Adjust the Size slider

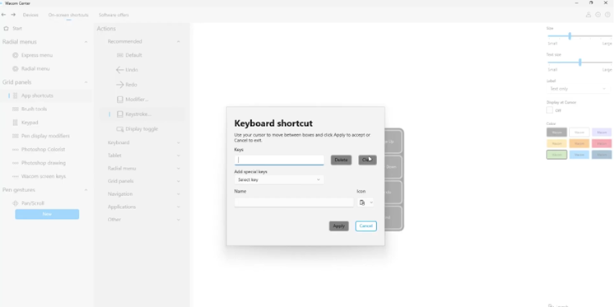click(570, 36)
